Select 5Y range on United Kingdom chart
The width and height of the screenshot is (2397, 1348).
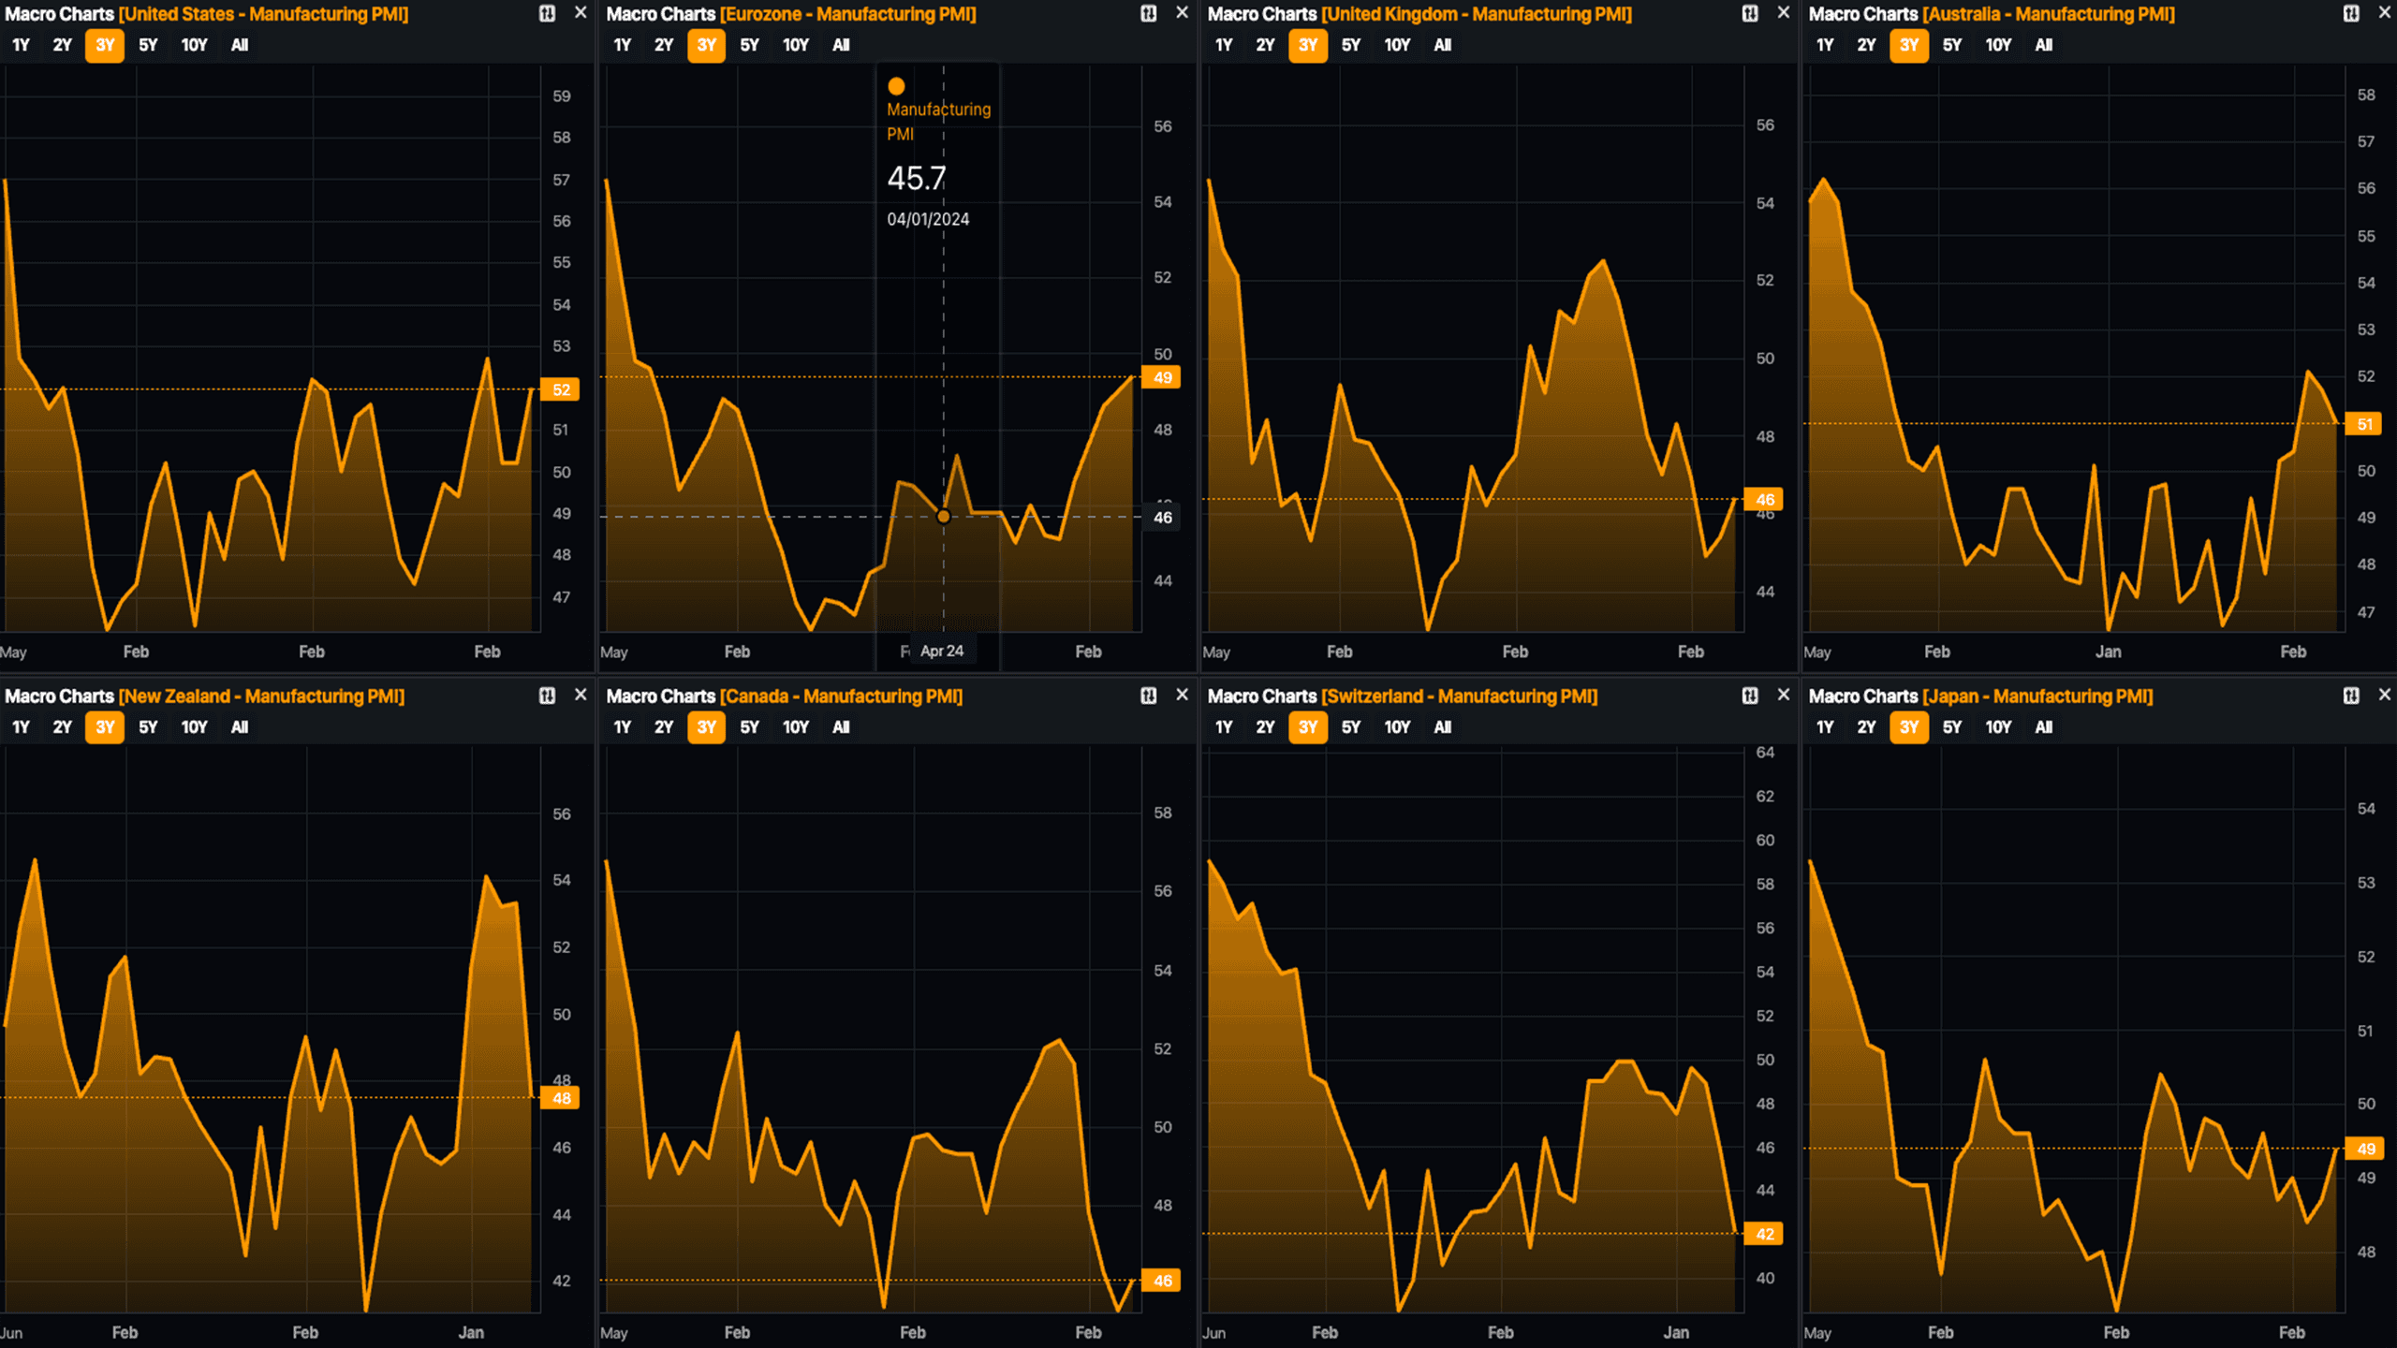coord(1351,45)
